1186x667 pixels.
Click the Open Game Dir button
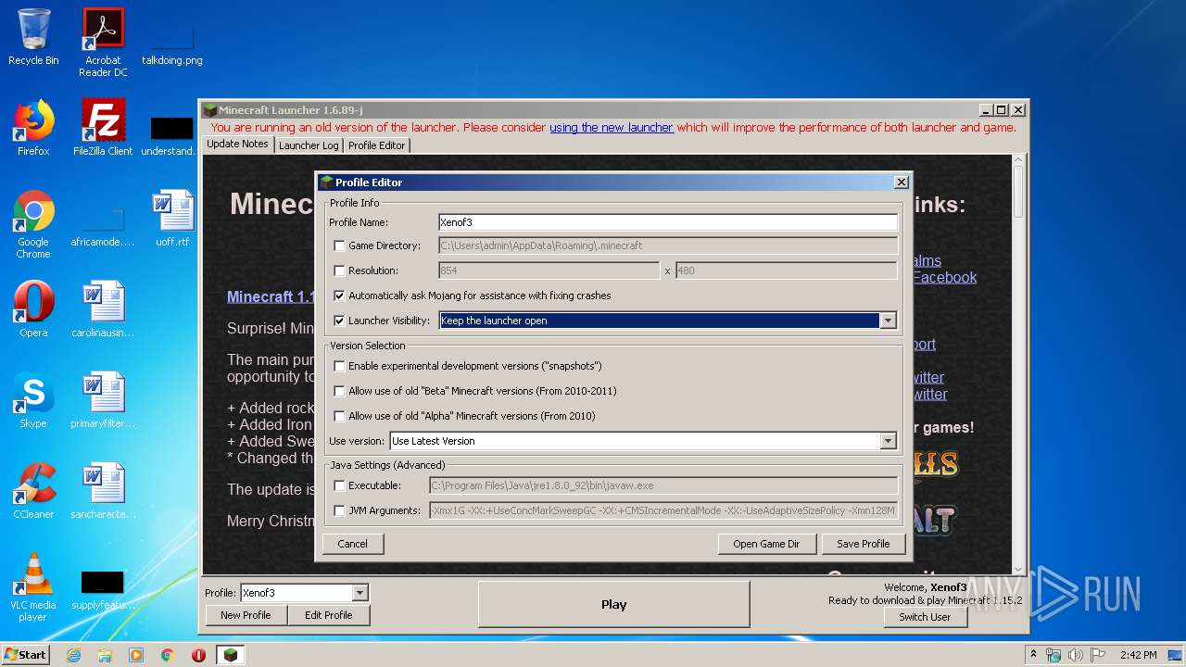[766, 544]
